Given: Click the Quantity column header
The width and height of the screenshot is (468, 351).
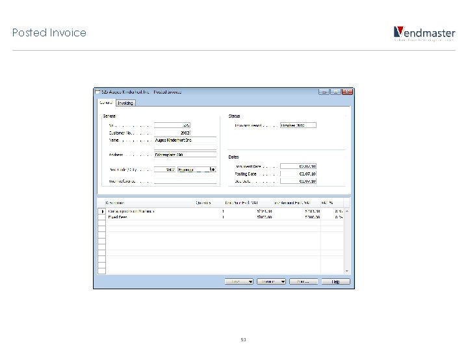Looking at the screenshot, I should tap(203, 203).
